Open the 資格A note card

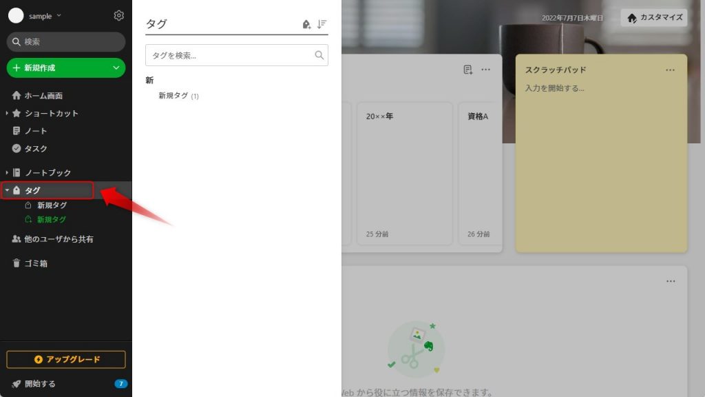click(x=480, y=173)
